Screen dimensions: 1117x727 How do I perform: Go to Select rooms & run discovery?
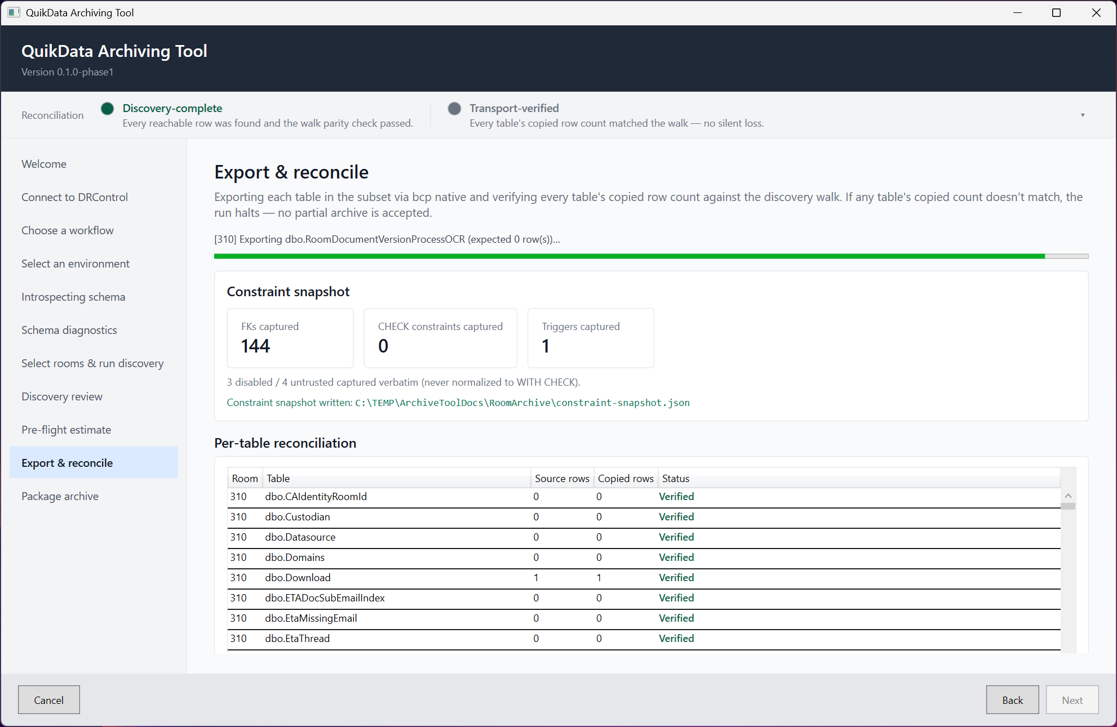[x=92, y=363]
